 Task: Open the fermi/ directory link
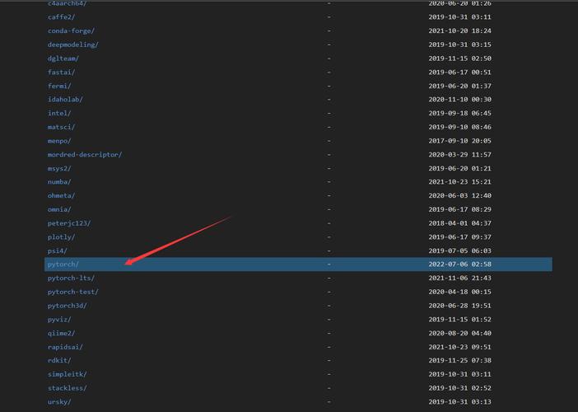pos(59,86)
